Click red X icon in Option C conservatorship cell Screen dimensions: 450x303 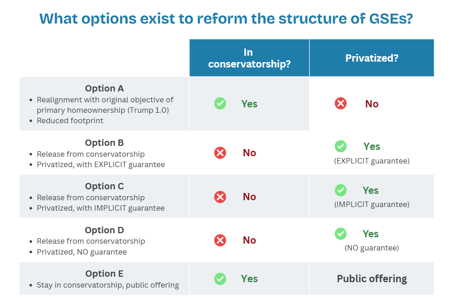[x=220, y=197]
